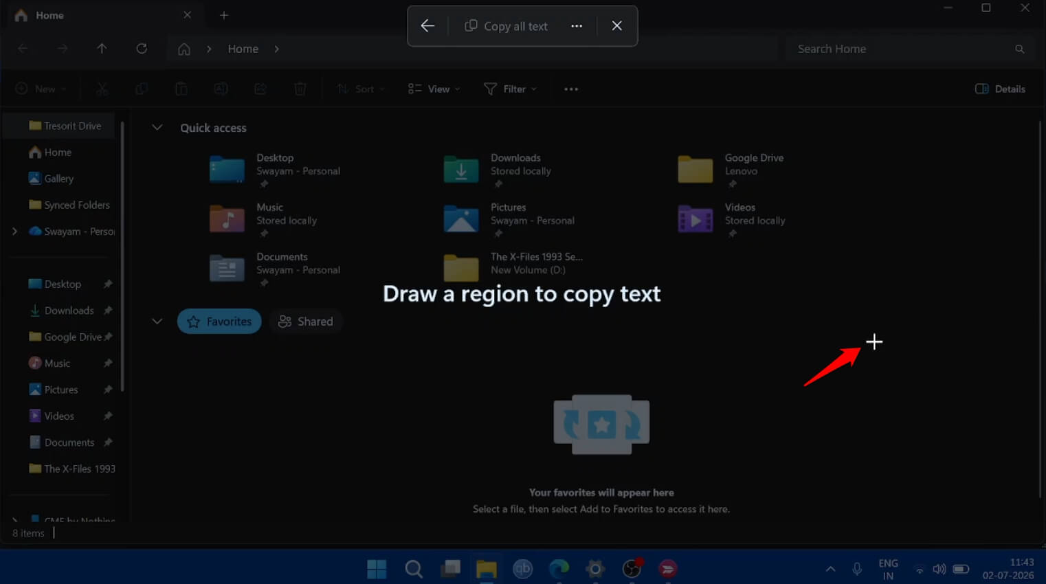Select Home in navigation sidebar
Viewport: 1046px width, 584px height.
tap(50, 153)
